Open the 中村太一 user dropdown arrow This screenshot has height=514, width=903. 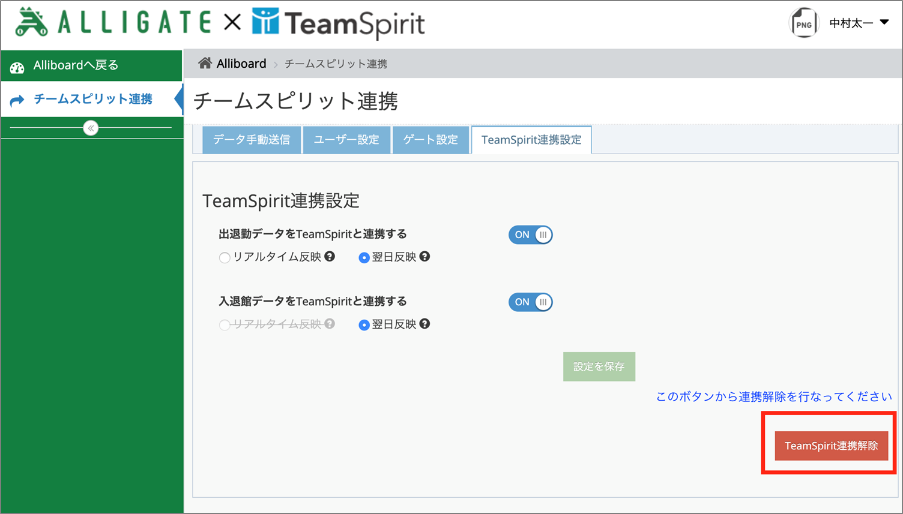pos(884,22)
